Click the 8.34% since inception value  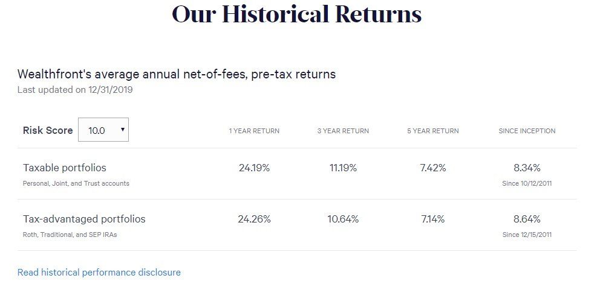(x=527, y=168)
